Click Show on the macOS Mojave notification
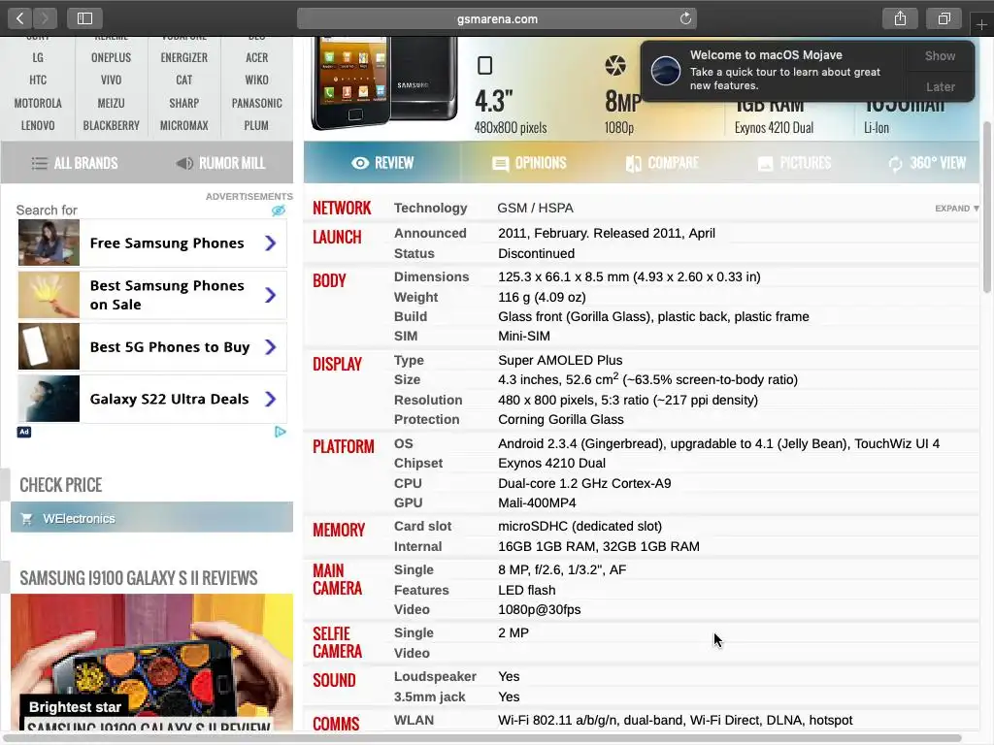Image resolution: width=994 pixels, height=745 pixels. [x=940, y=55]
